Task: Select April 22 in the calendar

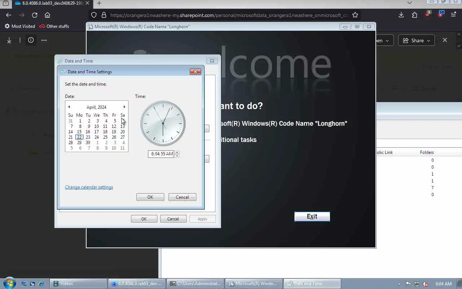Action: click(79, 137)
